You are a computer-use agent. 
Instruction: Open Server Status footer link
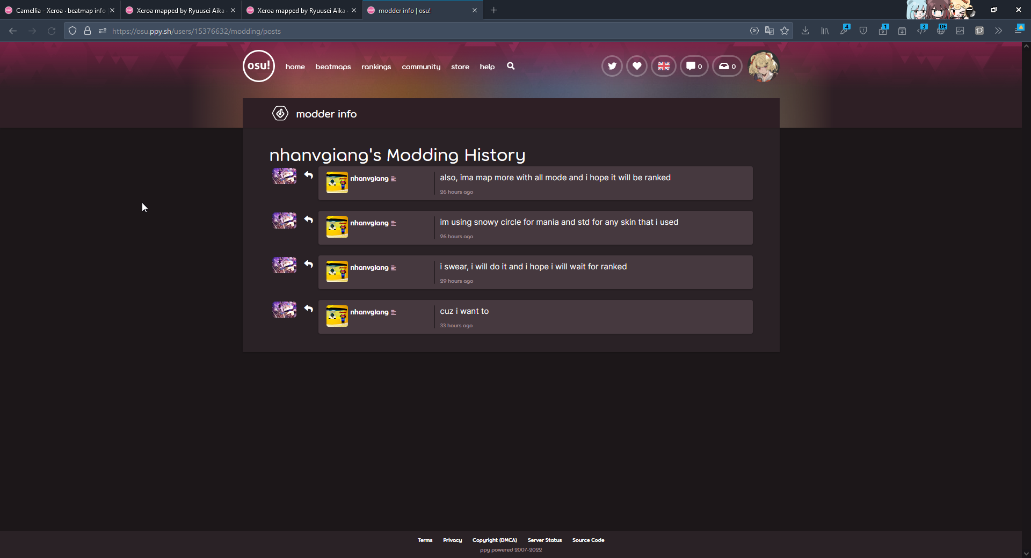[544, 540]
